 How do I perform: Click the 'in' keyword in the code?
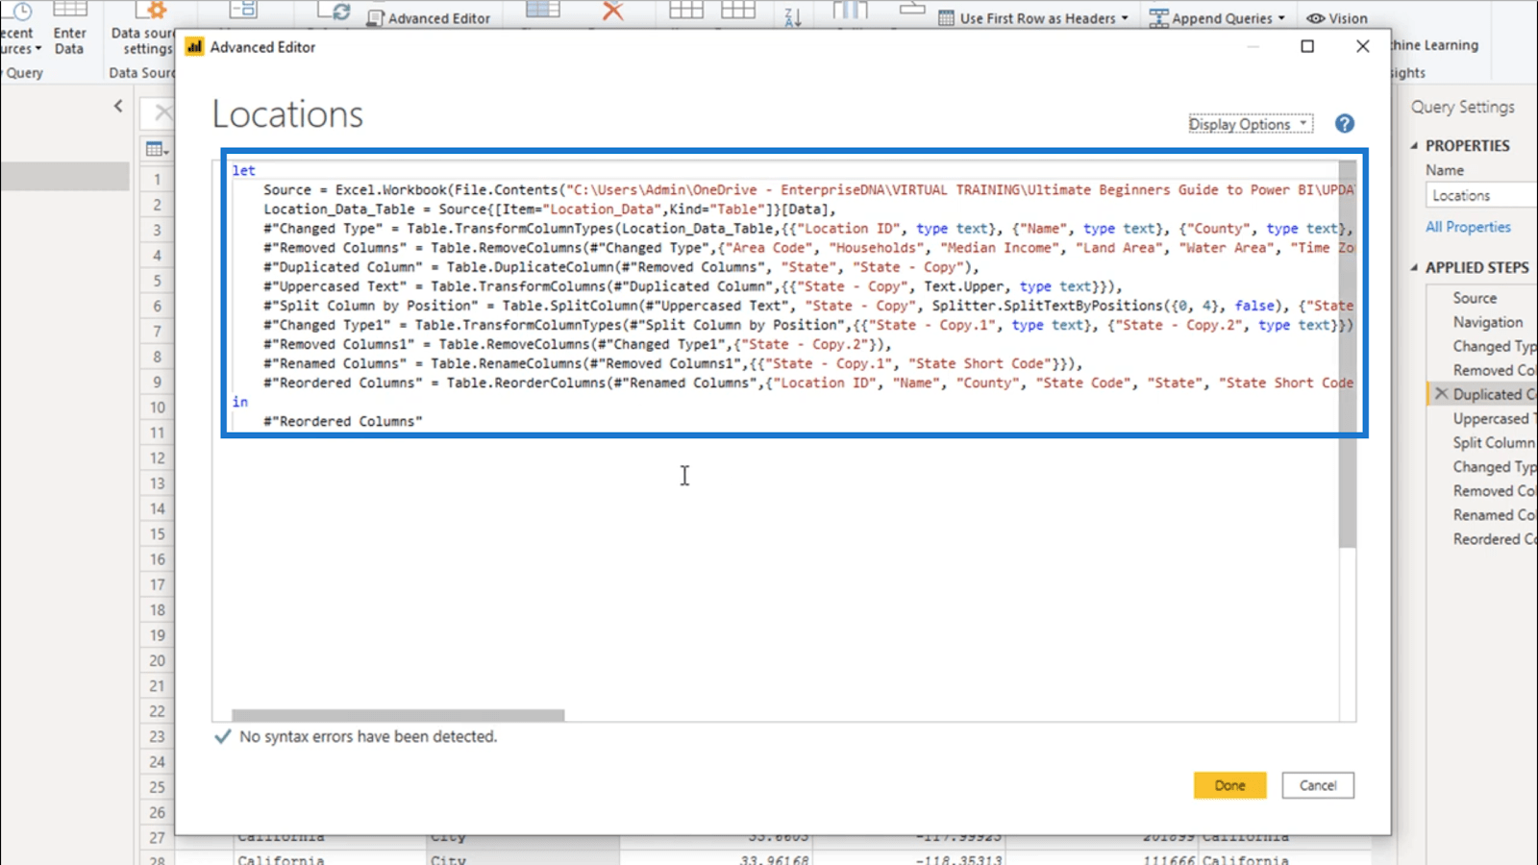[239, 402]
